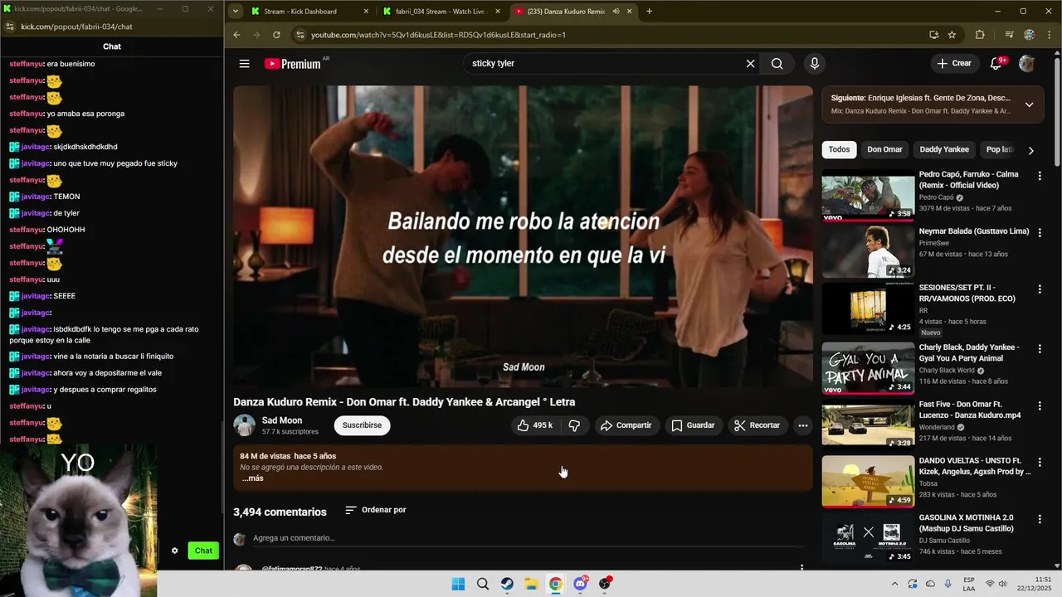
Task: View site info in Kick popout address bar
Action: point(9,27)
